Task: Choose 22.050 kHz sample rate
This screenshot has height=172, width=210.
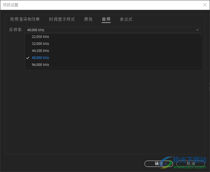Action: click(x=112, y=37)
